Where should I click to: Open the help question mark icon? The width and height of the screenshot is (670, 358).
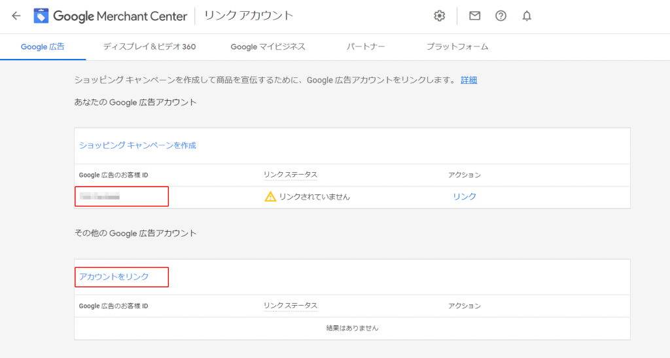(x=501, y=16)
